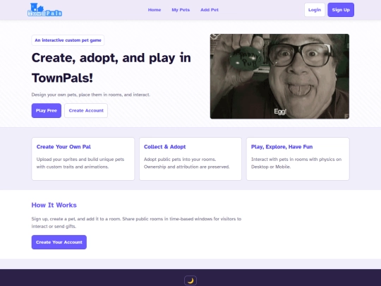This screenshot has height=286, width=381.
Task: Open the Add Pet page
Action: pos(210,10)
